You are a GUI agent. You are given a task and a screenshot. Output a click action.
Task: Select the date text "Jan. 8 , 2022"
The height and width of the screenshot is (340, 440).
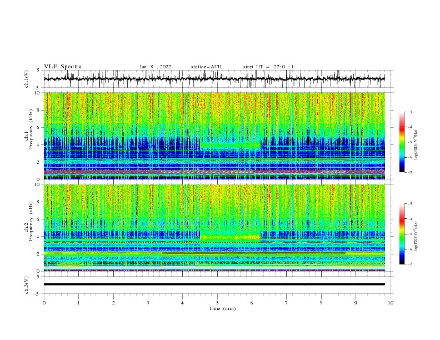(155, 67)
